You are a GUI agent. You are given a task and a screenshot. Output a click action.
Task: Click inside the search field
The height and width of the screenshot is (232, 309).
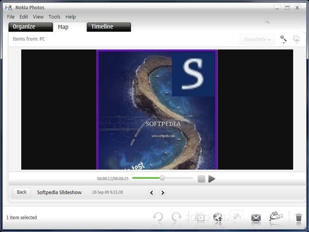coord(283,22)
